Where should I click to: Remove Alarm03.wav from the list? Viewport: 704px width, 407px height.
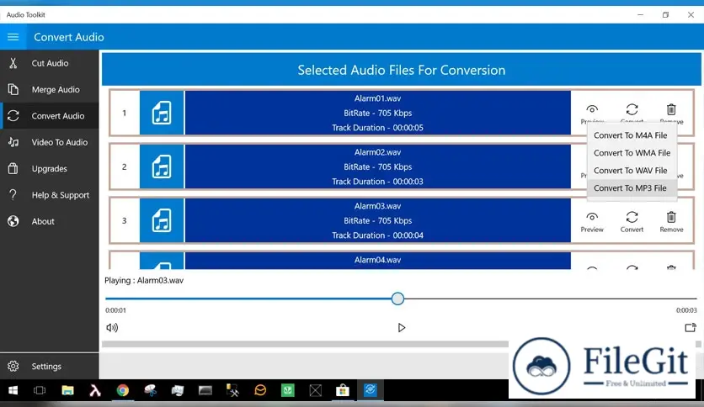(x=671, y=221)
